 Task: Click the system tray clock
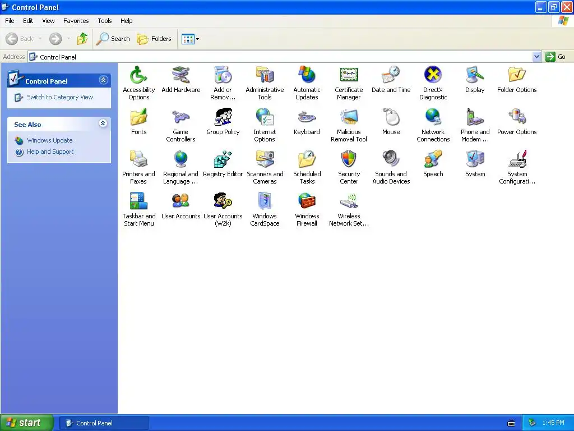coord(553,423)
